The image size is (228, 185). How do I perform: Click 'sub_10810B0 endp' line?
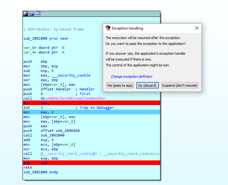(x=41, y=172)
